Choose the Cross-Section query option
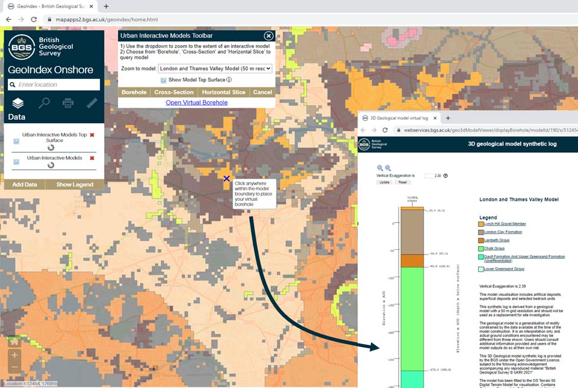Viewport: 578px width, 388px height. click(x=174, y=93)
